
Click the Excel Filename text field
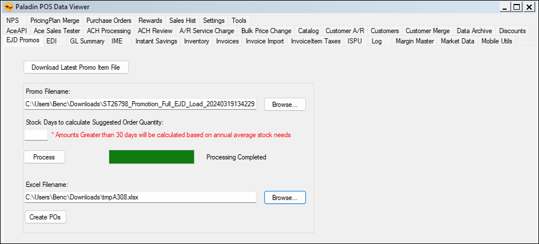tap(140, 197)
